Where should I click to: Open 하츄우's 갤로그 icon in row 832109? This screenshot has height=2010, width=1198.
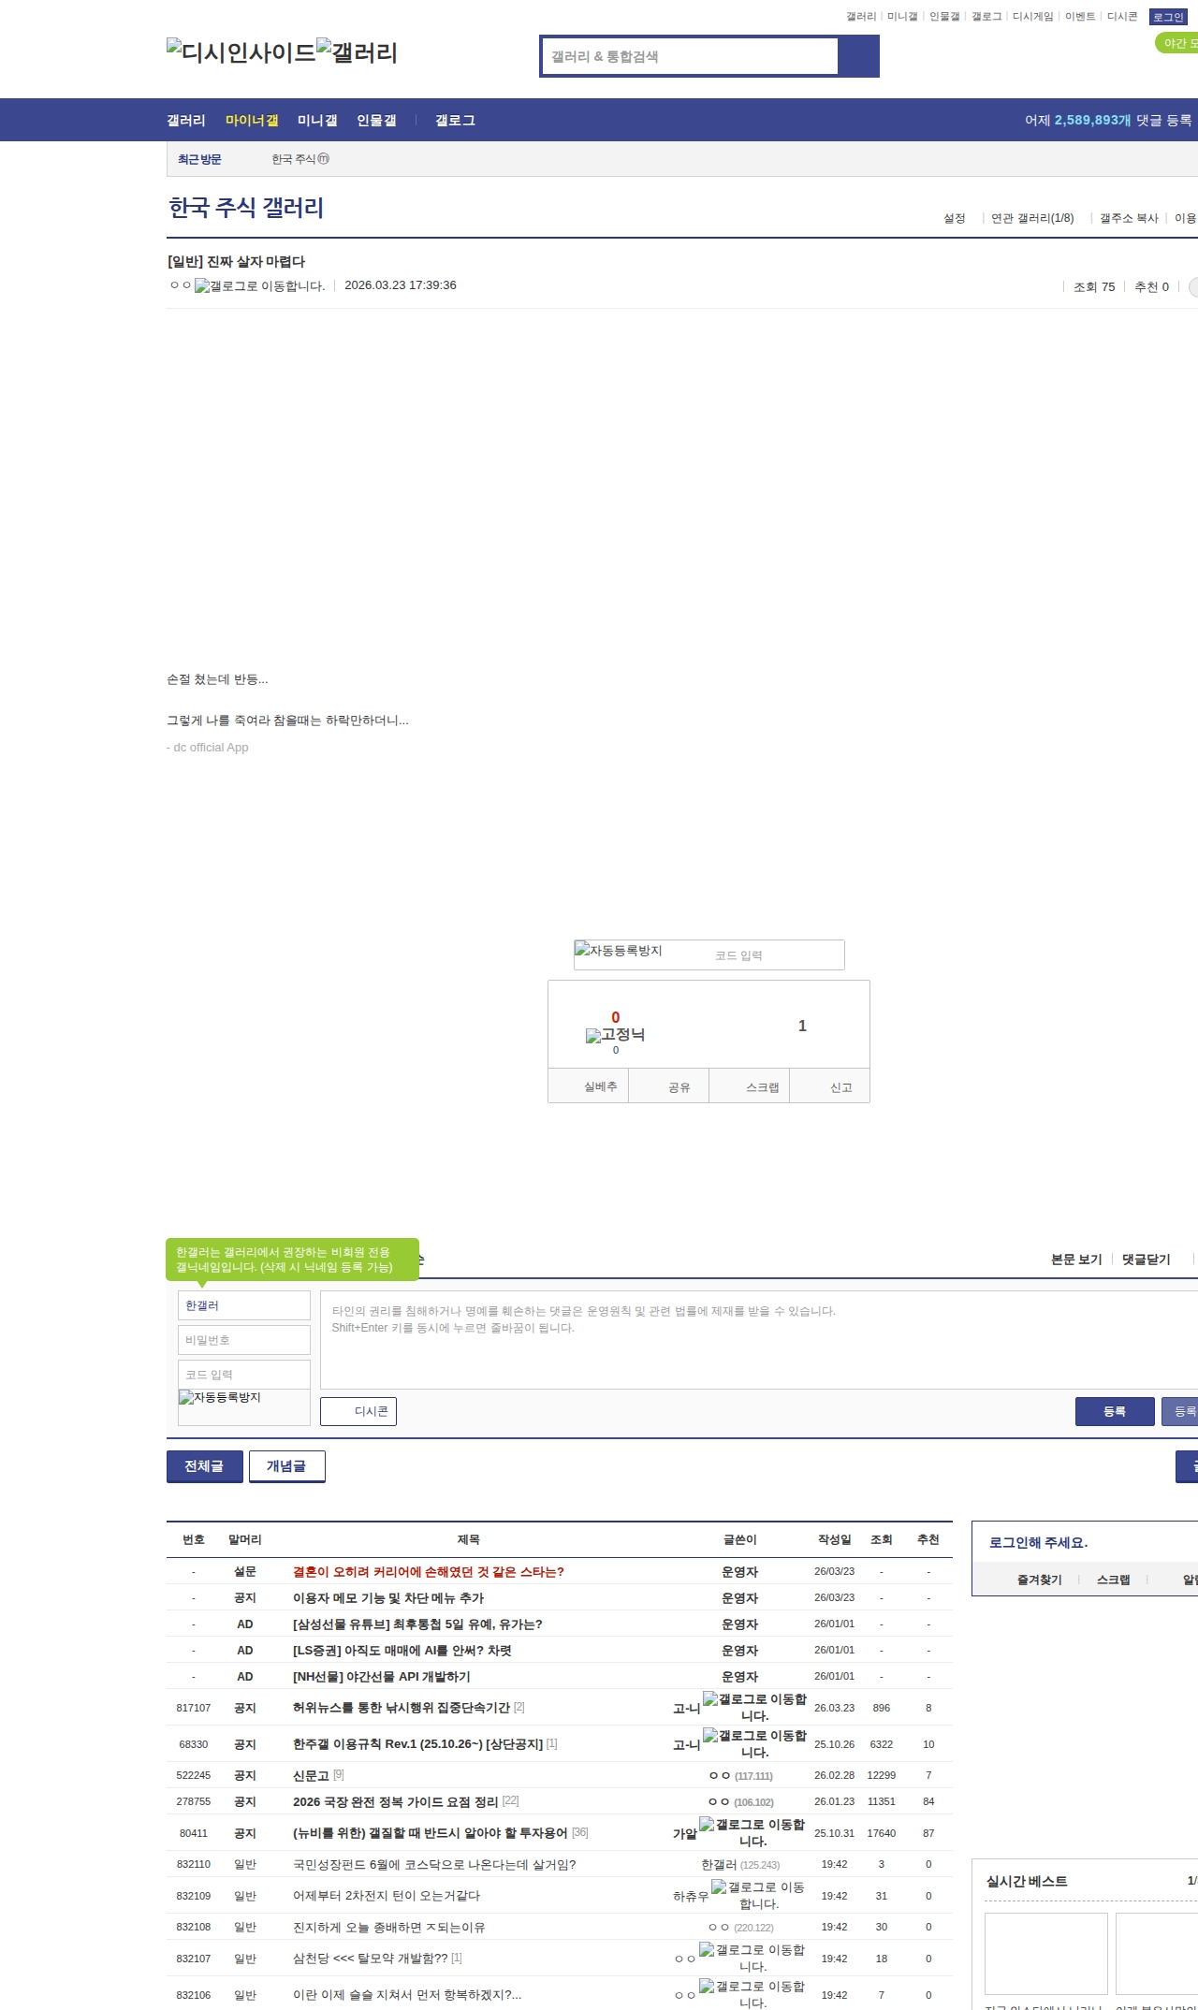[x=758, y=1896]
